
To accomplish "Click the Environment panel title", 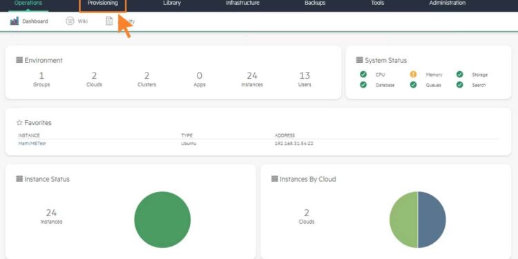I will 44,60.
